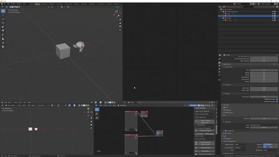Toggle visibility eye of first outliner collection
Screen dimensions: 279x157
[x=272, y=12]
